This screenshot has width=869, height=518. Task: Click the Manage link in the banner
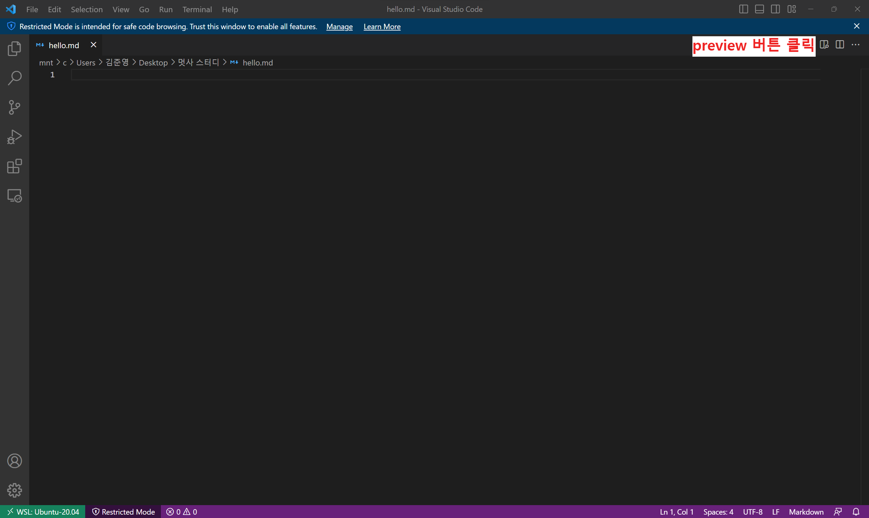(339, 26)
